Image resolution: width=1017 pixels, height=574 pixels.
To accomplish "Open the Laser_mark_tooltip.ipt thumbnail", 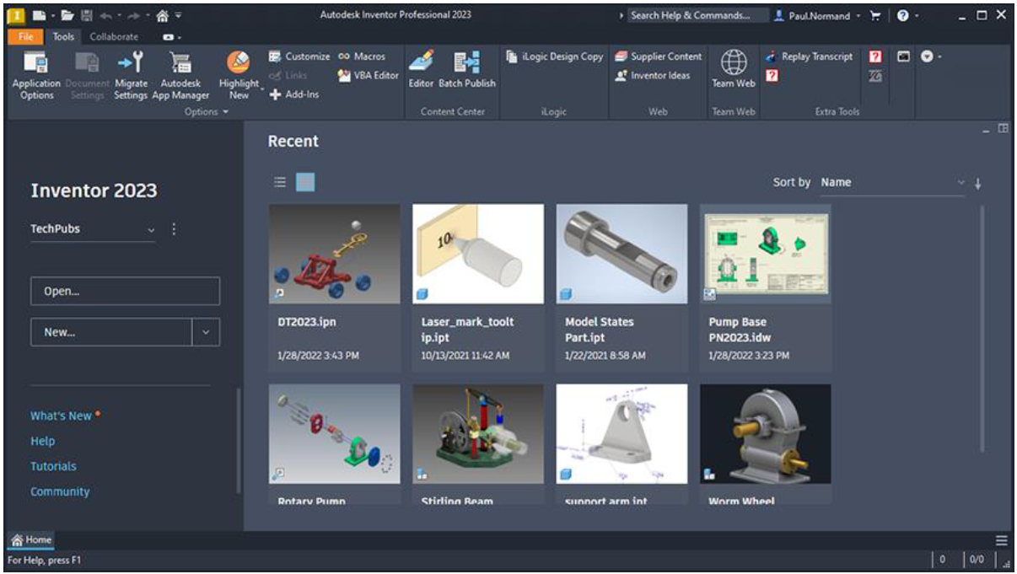I will coord(478,254).
